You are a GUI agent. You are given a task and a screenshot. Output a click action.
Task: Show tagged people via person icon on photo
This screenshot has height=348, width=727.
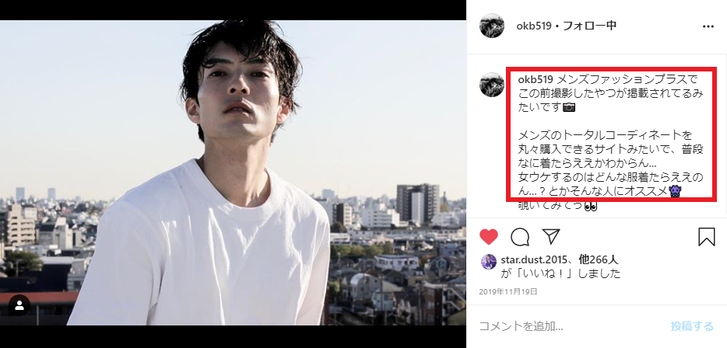[x=19, y=305]
